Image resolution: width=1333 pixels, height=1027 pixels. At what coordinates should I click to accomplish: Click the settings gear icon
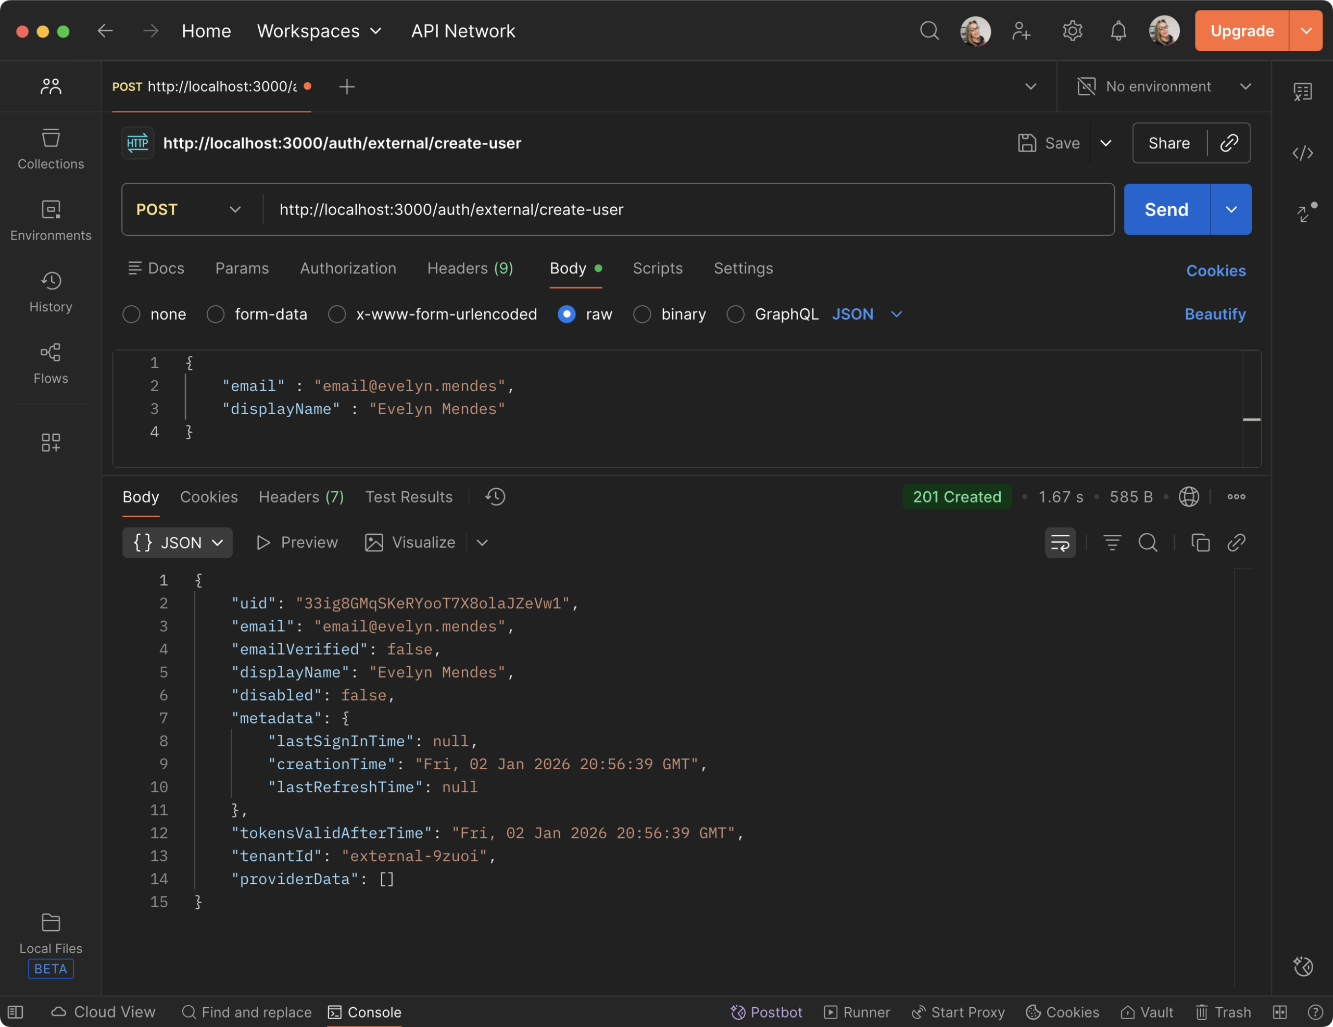[x=1072, y=31]
